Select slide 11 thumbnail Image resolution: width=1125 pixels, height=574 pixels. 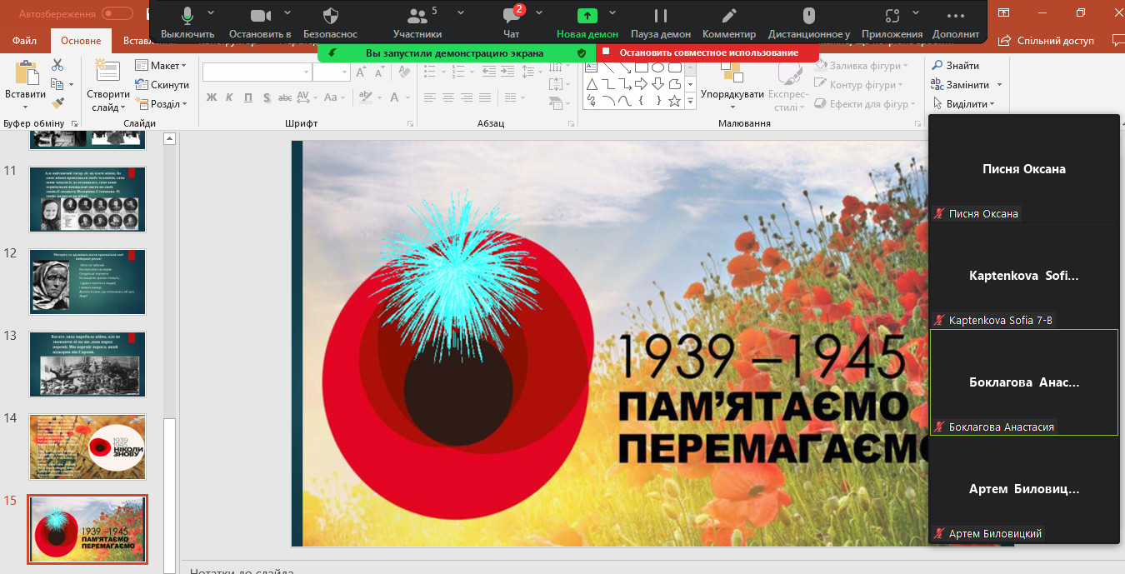click(x=87, y=199)
